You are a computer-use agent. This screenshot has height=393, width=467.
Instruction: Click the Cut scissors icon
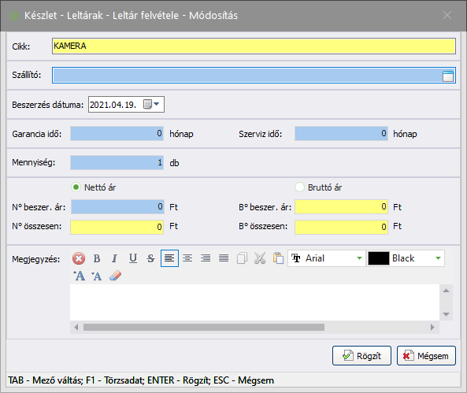point(260,258)
